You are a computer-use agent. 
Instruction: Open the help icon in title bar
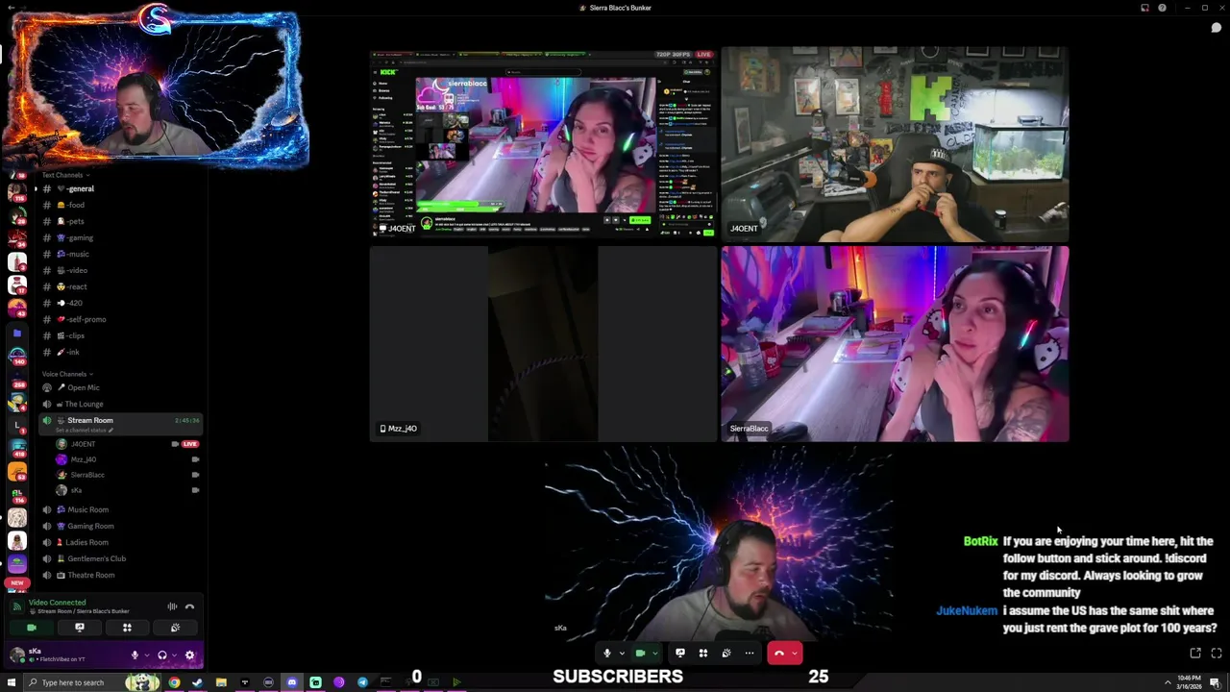1163,8
